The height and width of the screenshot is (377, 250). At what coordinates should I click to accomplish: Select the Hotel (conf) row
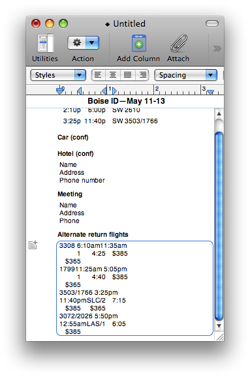tap(75, 154)
